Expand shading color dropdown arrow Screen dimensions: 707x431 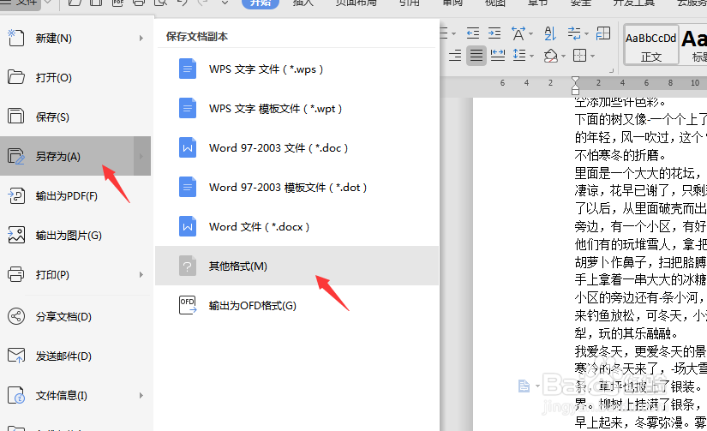(563, 57)
